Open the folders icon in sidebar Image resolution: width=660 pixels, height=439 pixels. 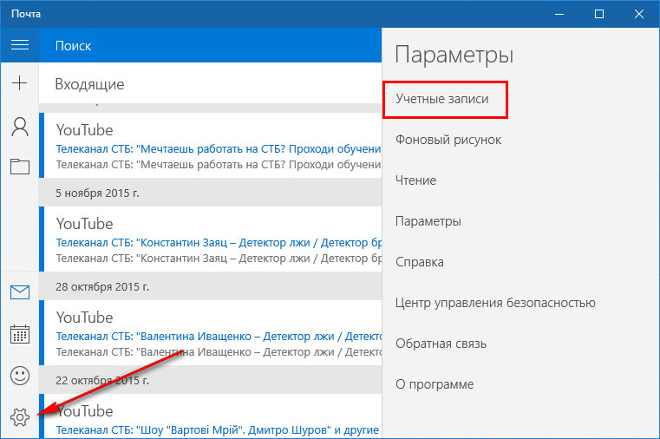coord(19,167)
